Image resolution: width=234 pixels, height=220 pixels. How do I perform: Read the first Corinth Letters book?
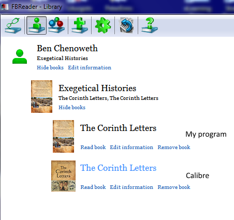click(x=93, y=147)
